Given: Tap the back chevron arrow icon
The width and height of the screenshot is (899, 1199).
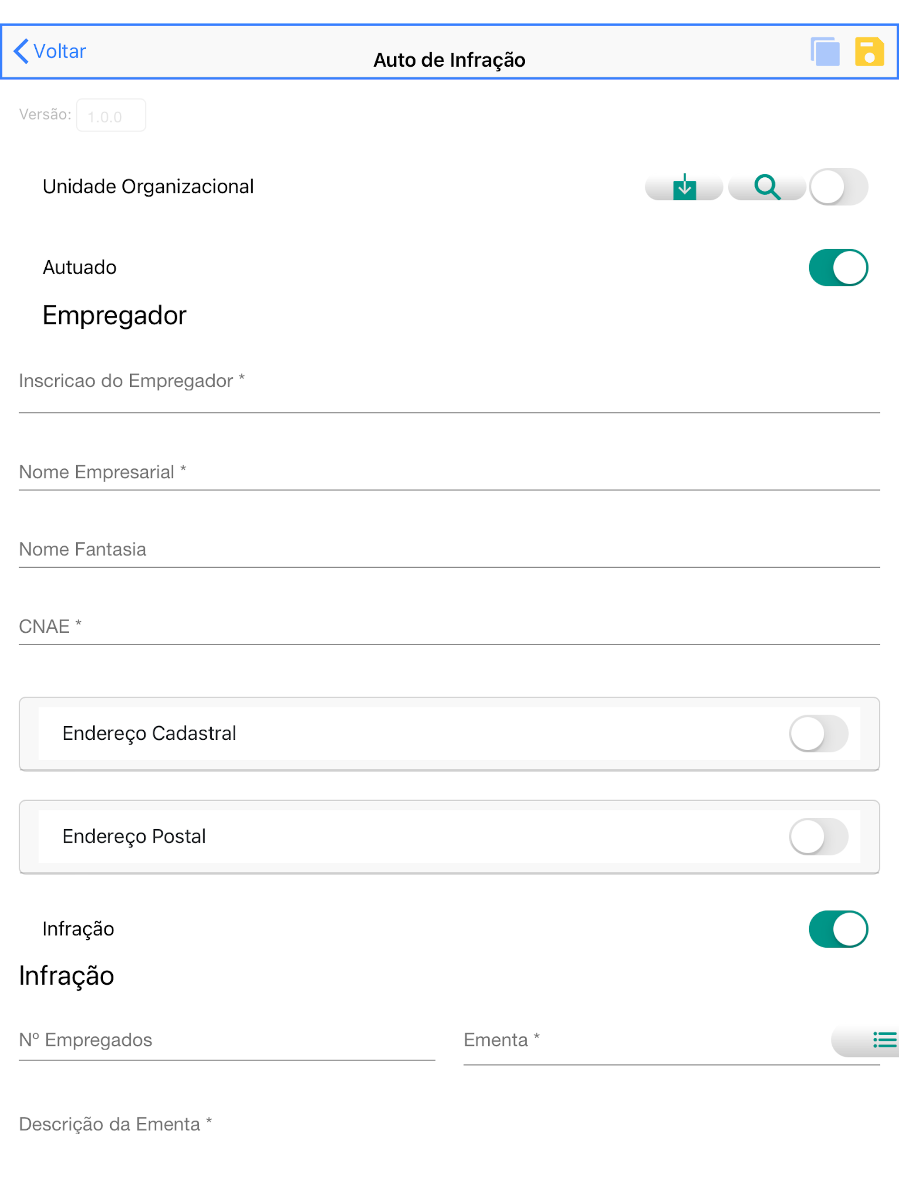Looking at the screenshot, I should pos(21,51).
